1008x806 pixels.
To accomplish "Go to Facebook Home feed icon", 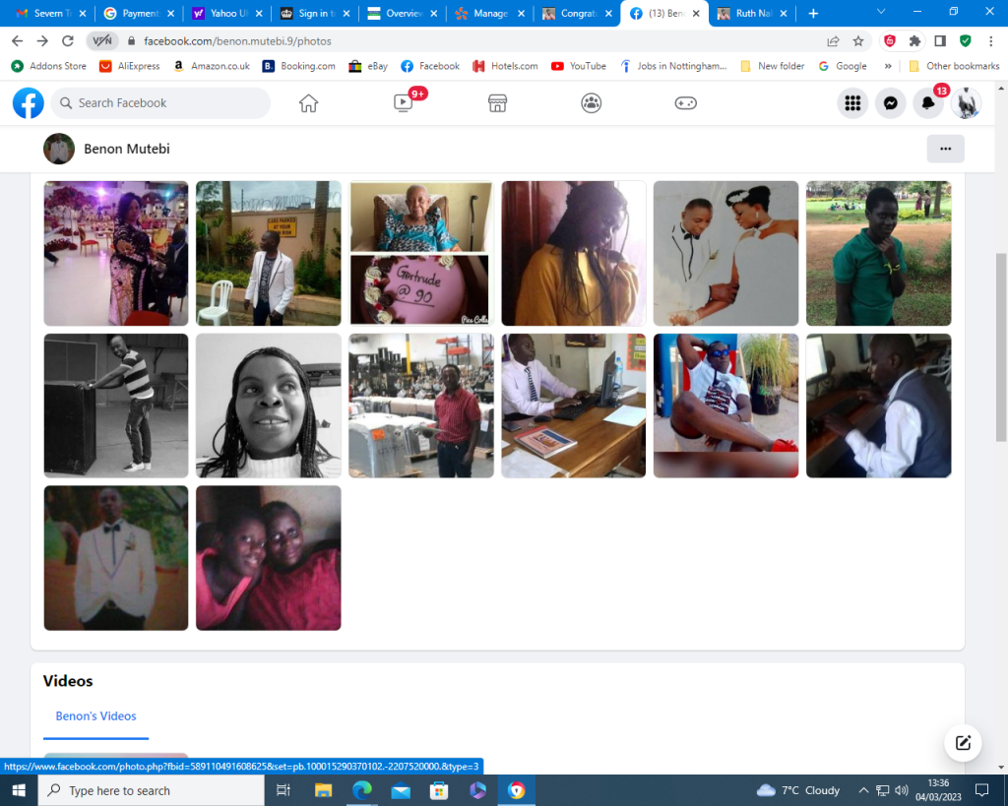I will pyautogui.click(x=309, y=103).
